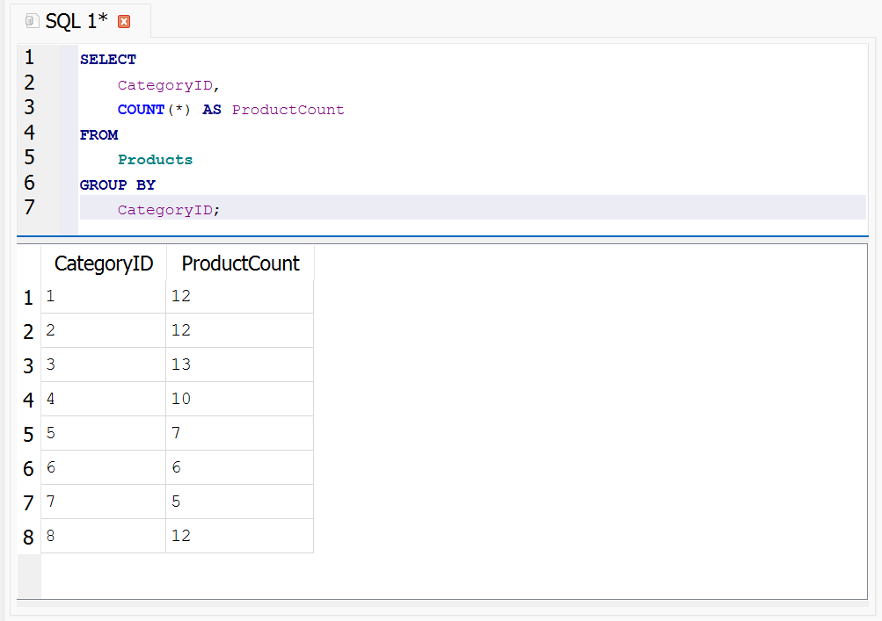Select result row 1 via row header

click(x=29, y=298)
